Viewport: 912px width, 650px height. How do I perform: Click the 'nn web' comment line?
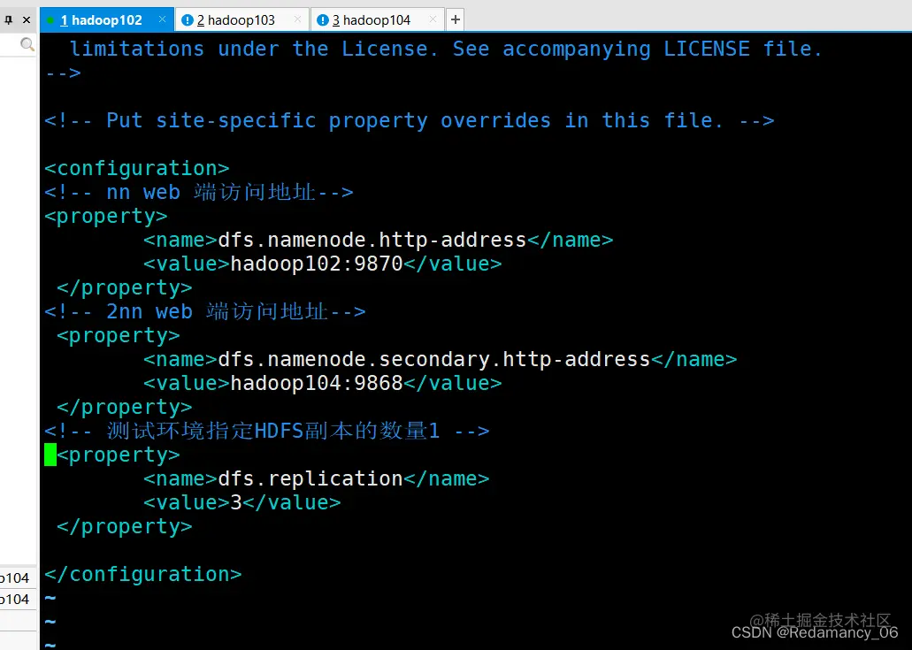pos(199,192)
